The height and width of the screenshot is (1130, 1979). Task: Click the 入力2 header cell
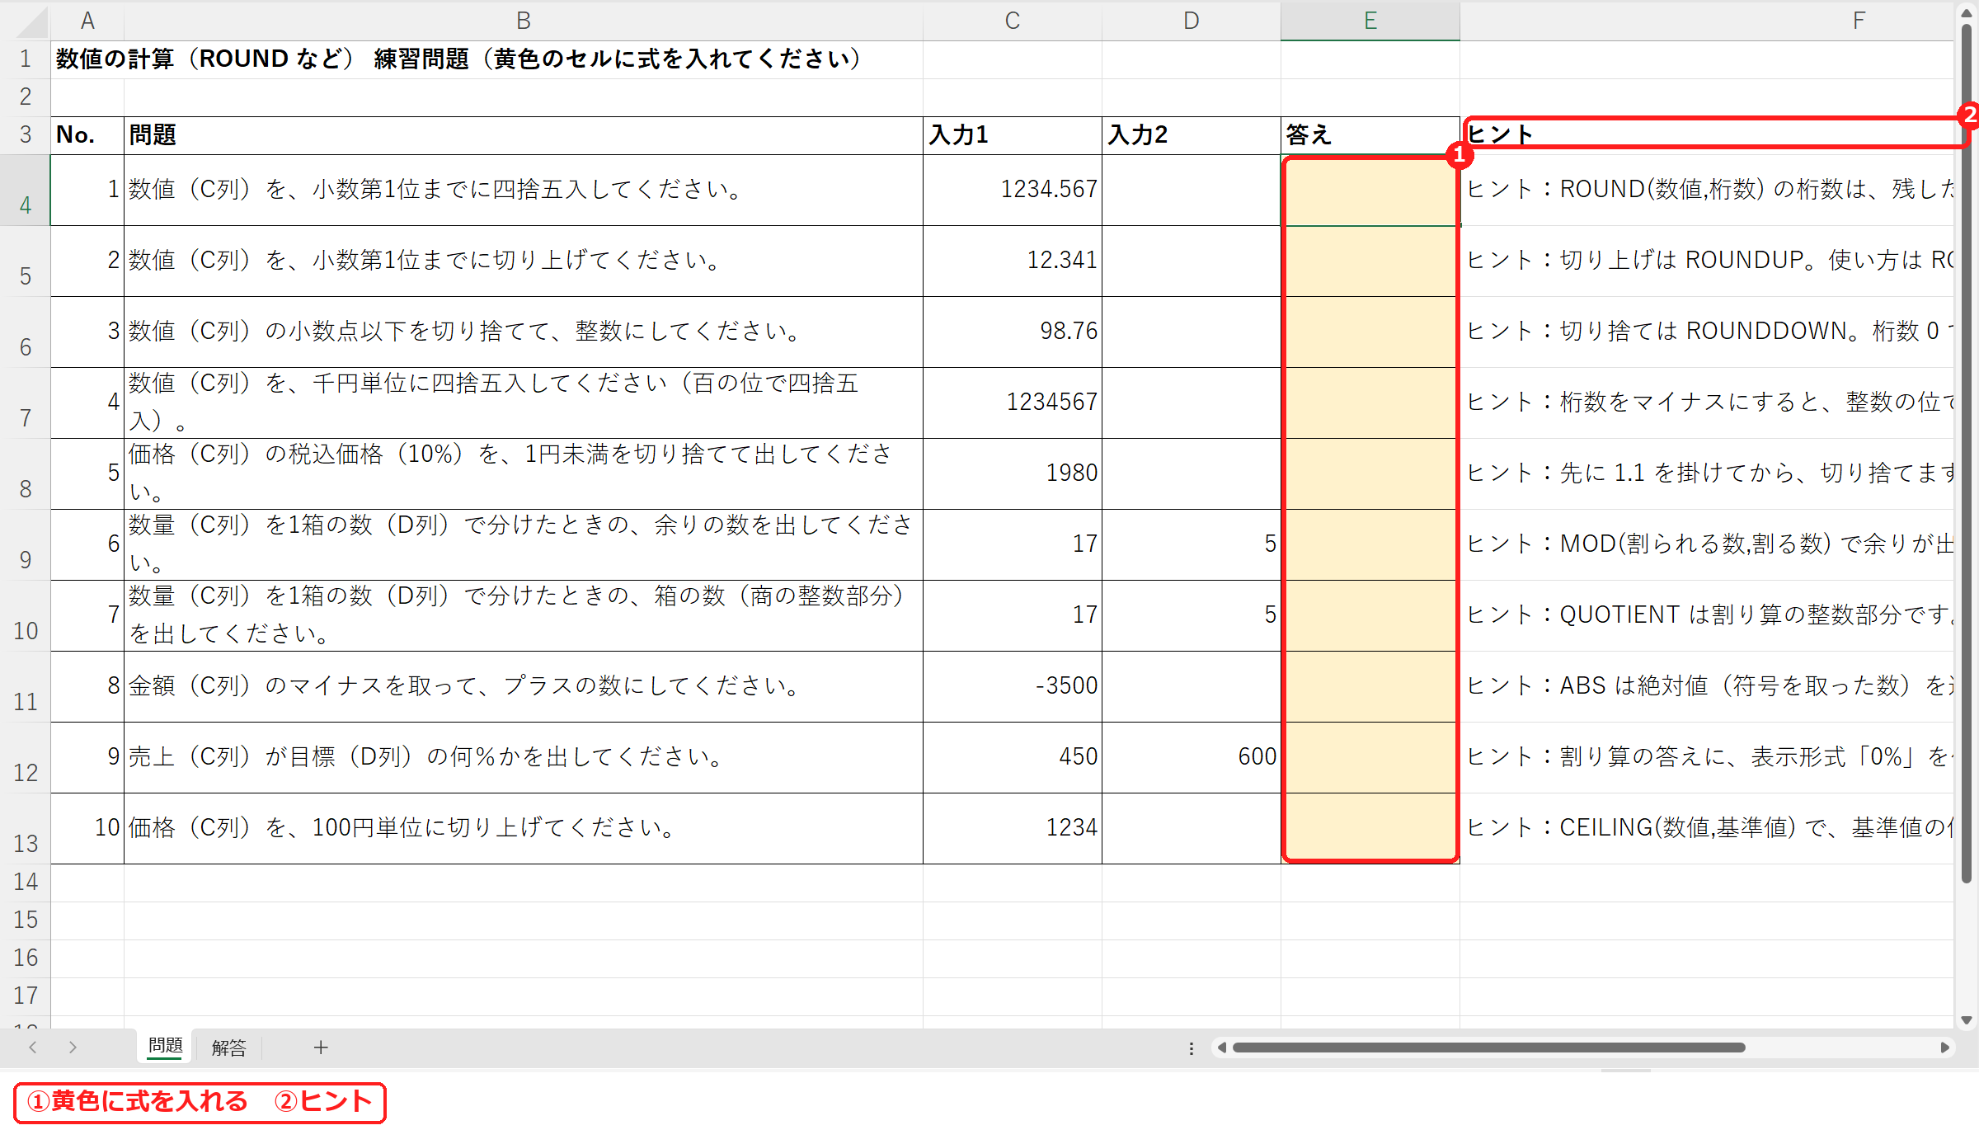pyautogui.click(x=1192, y=135)
